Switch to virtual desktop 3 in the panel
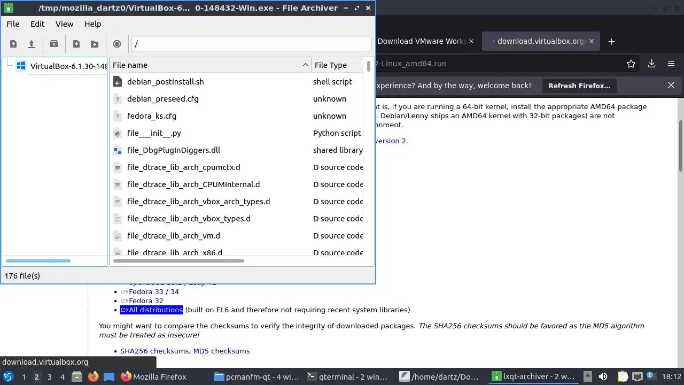 point(50,376)
